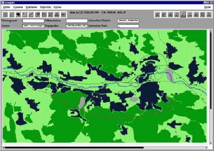
Task: Open the Synthese menu
Action: tap(31, 7)
